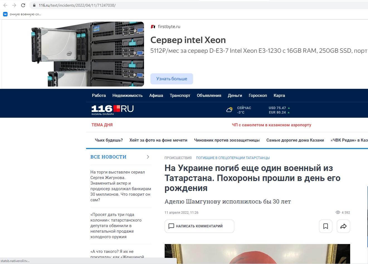This screenshot has width=368, height=264.
Task: Click the views eye icon
Action: click(x=338, y=212)
